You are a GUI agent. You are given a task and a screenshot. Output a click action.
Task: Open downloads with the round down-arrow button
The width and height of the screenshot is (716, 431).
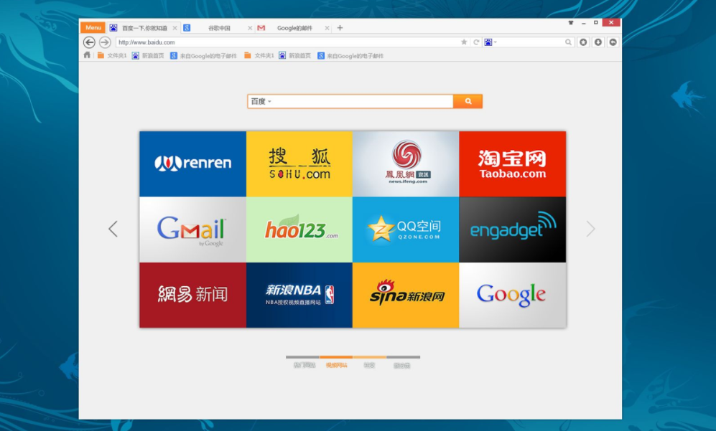click(x=598, y=42)
